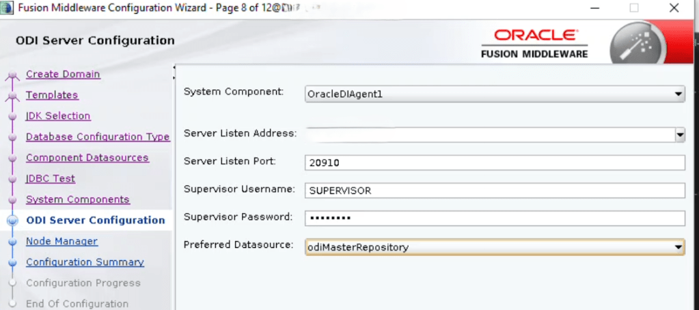Viewport: 699px width, 310px height.
Task: Click the JDK Selection step bullet icon
Action: 12,117
